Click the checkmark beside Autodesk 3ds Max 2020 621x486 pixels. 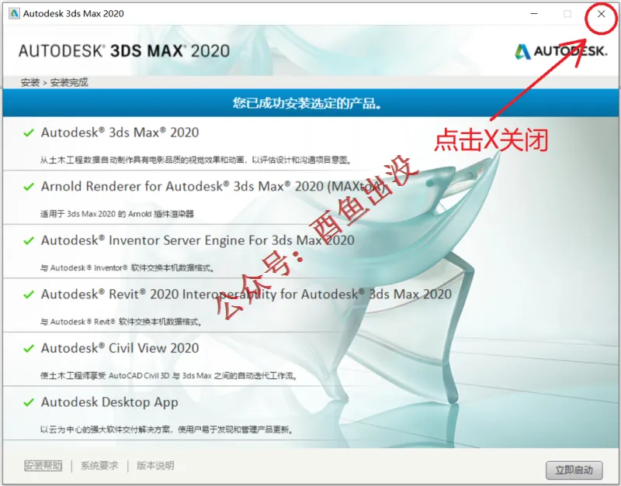tap(29, 133)
